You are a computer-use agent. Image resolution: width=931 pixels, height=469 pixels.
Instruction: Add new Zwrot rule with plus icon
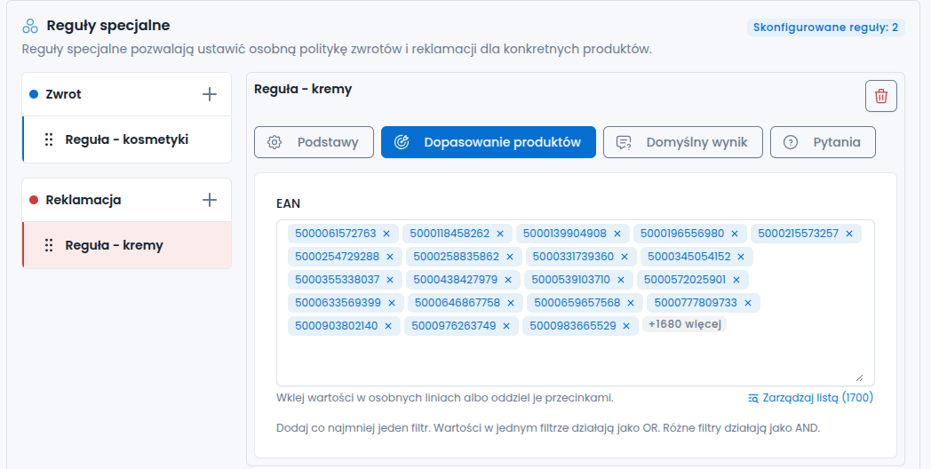210,94
